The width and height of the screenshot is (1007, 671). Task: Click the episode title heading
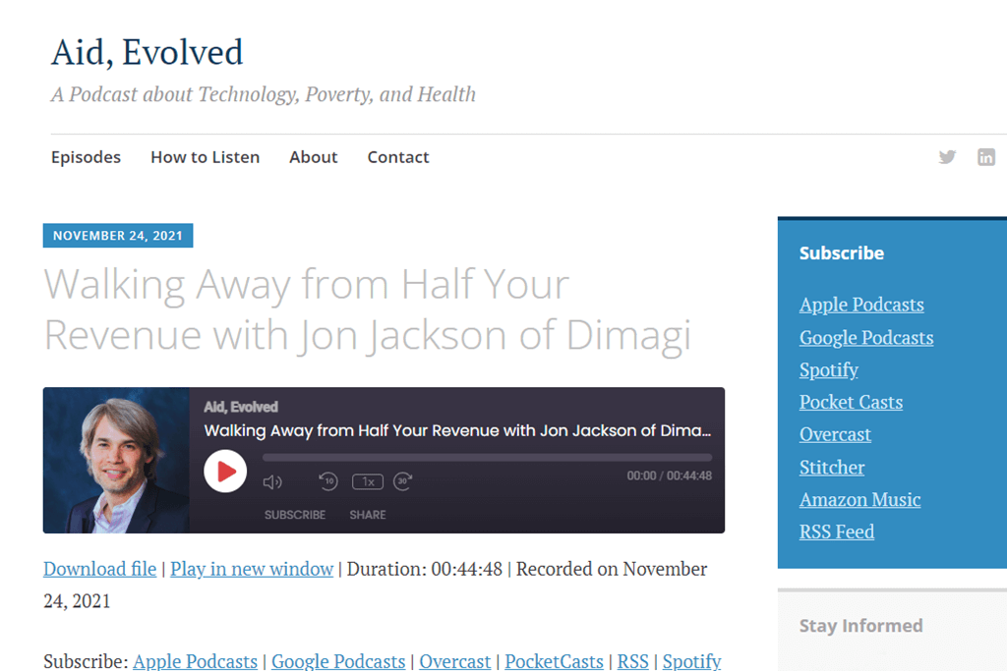(x=368, y=309)
